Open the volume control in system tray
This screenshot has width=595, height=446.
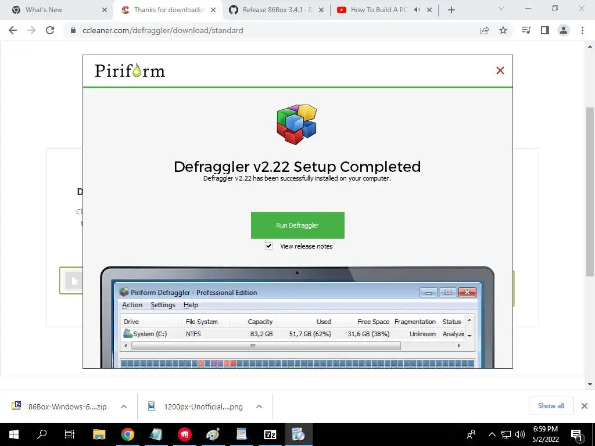[x=520, y=434]
